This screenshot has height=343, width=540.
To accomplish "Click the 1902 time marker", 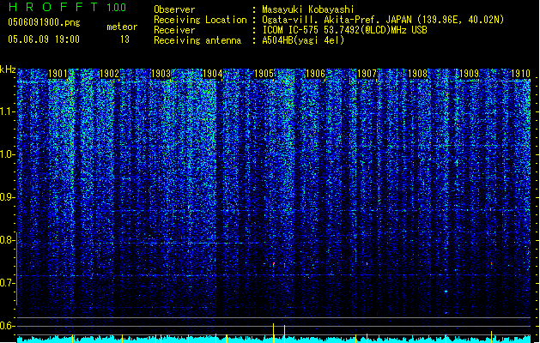I will pos(109,74).
